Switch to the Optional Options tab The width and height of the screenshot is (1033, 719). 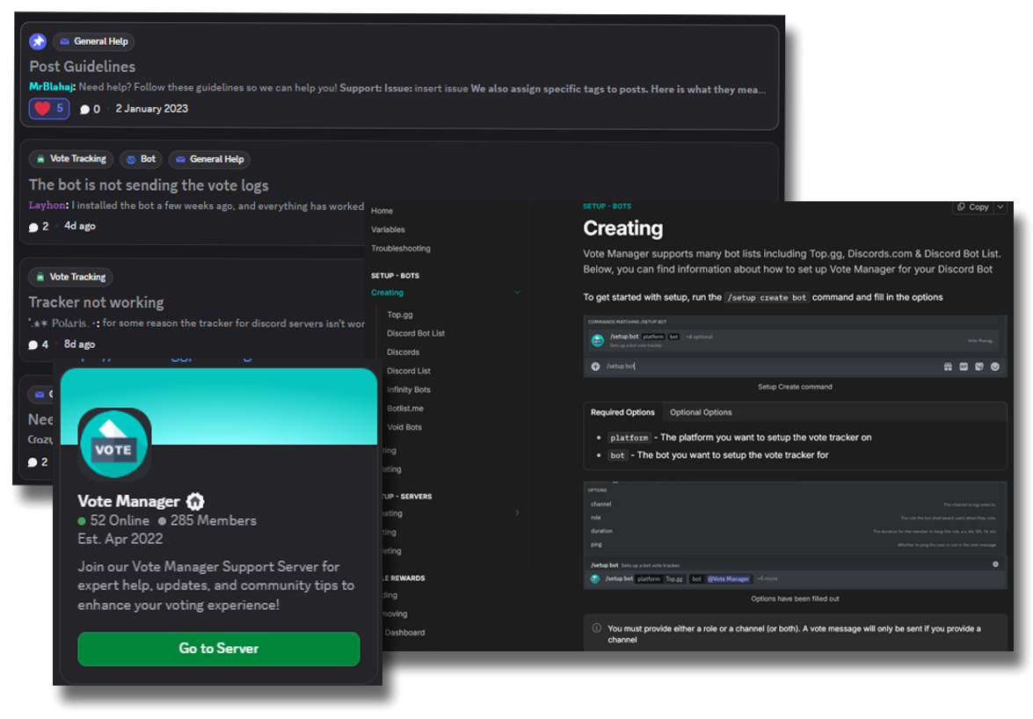[701, 412]
